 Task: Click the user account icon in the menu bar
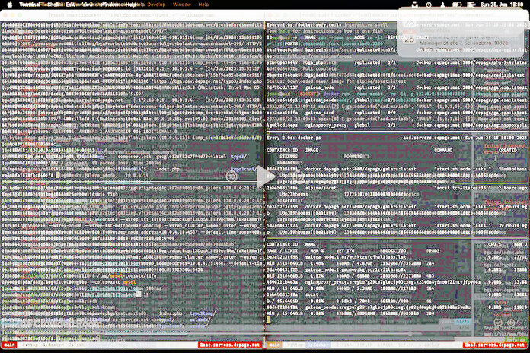click(x=442, y=5)
